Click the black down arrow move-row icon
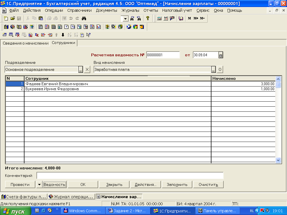287x215 pixels. click(63, 35)
